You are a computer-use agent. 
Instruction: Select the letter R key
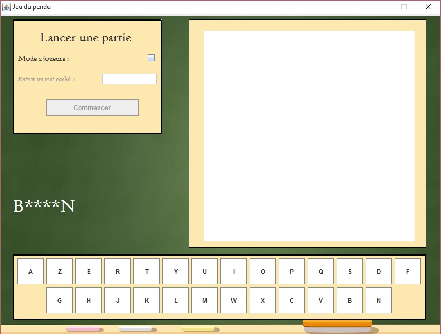click(118, 271)
